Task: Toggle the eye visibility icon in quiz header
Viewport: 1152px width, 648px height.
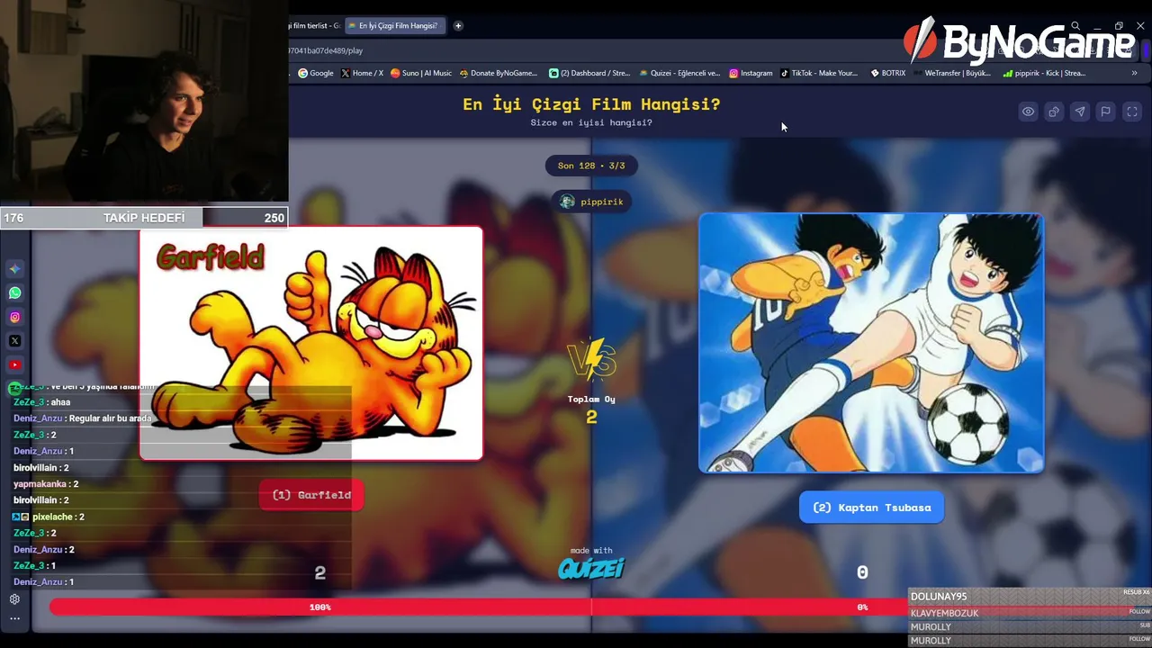Action: pyautogui.click(x=1028, y=112)
